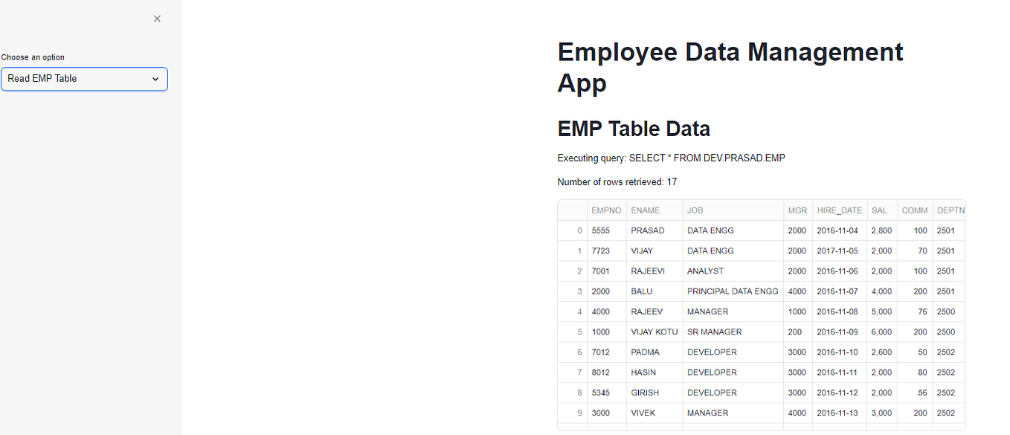This screenshot has width=1010, height=435.
Task: Select the cell showing VIJAY KOTU
Action: point(654,332)
